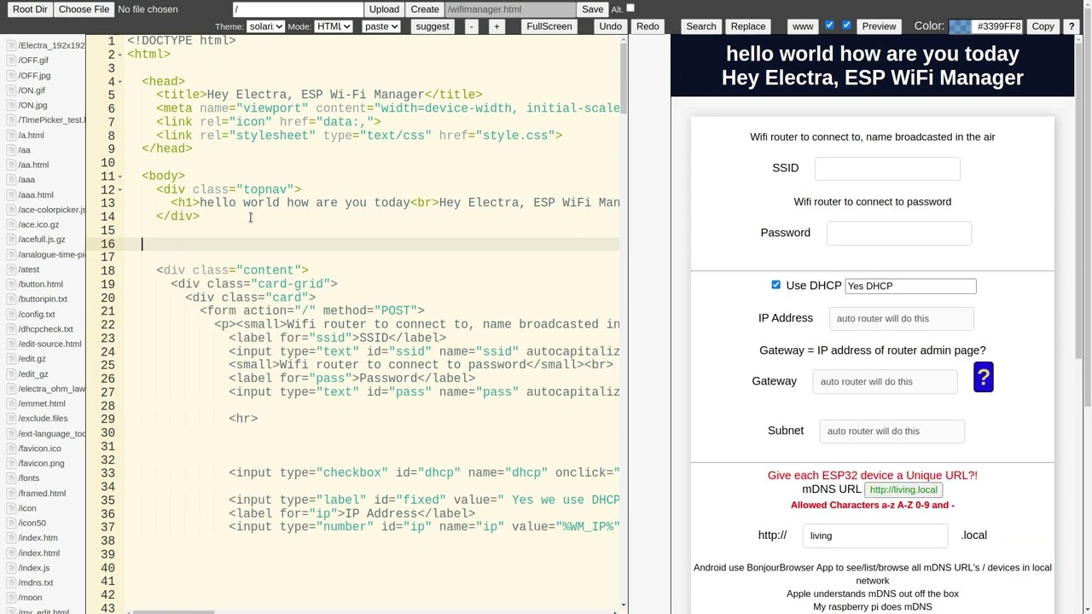1092x614 pixels.
Task: Click the #3399FF8 color hex field
Action: pyautogui.click(x=997, y=26)
